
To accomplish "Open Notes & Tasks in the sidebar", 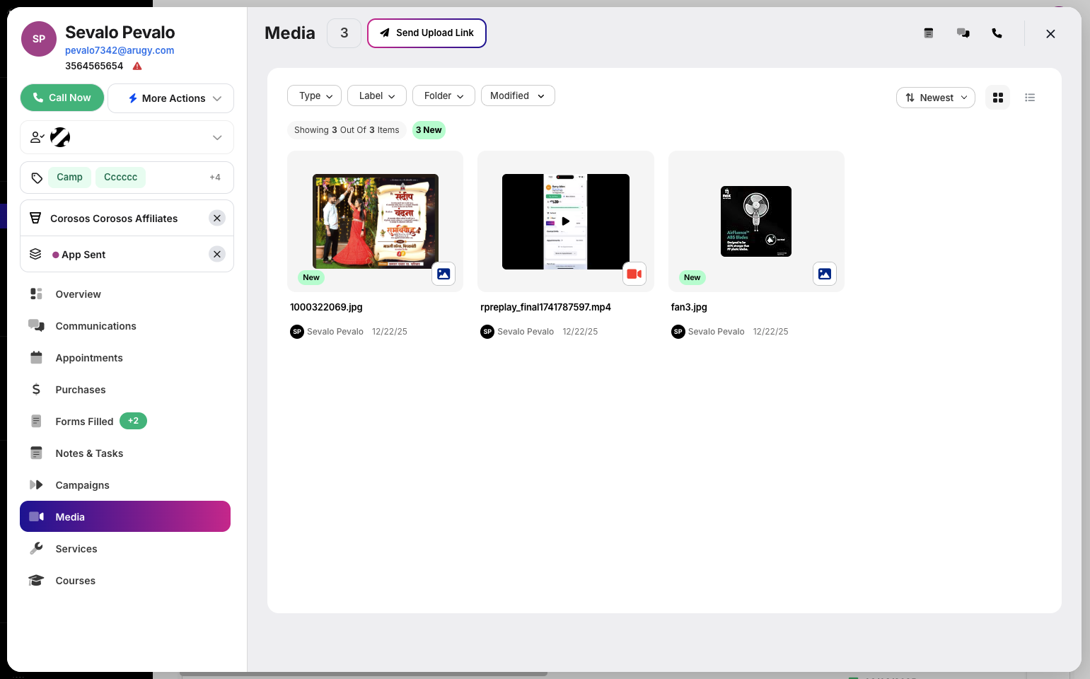I will pos(125,453).
